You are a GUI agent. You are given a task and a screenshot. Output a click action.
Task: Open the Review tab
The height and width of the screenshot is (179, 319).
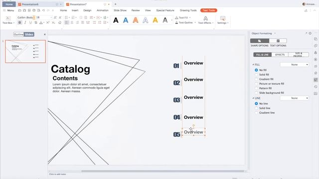(136, 10)
